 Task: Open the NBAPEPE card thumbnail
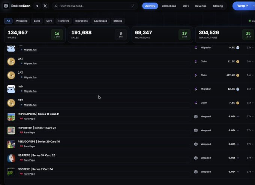click(x=11, y=158)
